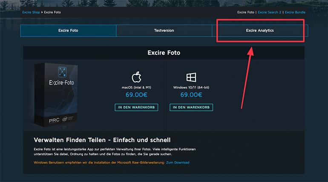Click the Excire Foto breadcrumb text
This screenshot has width=328, height=182.
52,12
